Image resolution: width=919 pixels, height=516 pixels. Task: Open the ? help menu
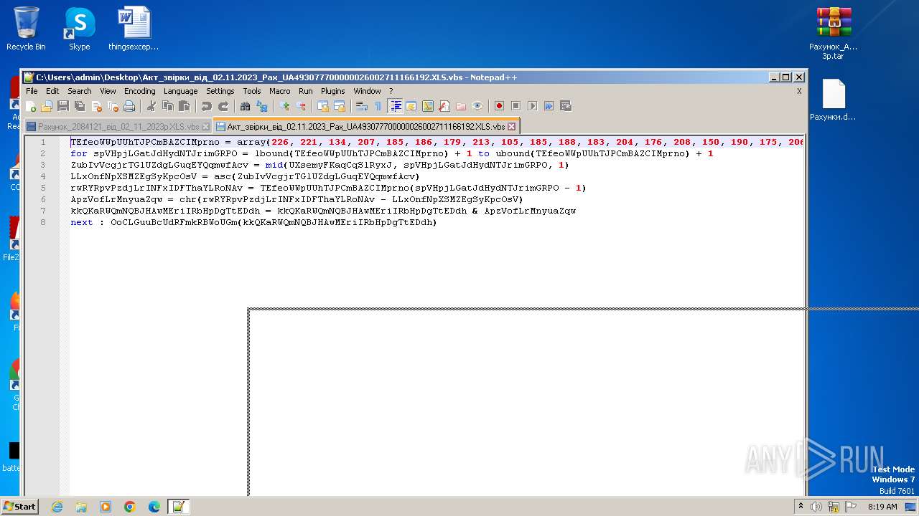click(391, 91)
